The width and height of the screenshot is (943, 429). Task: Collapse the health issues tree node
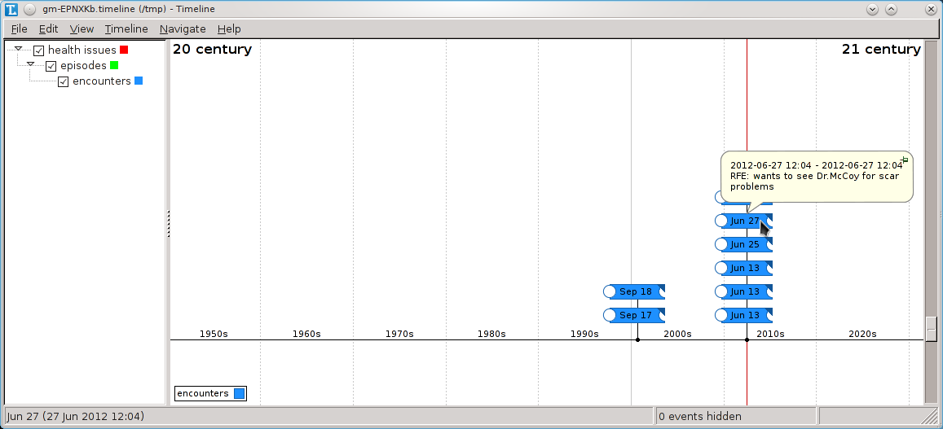click(18, 49)
